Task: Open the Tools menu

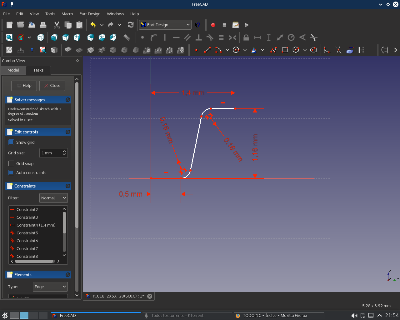Action: point(50,14)
